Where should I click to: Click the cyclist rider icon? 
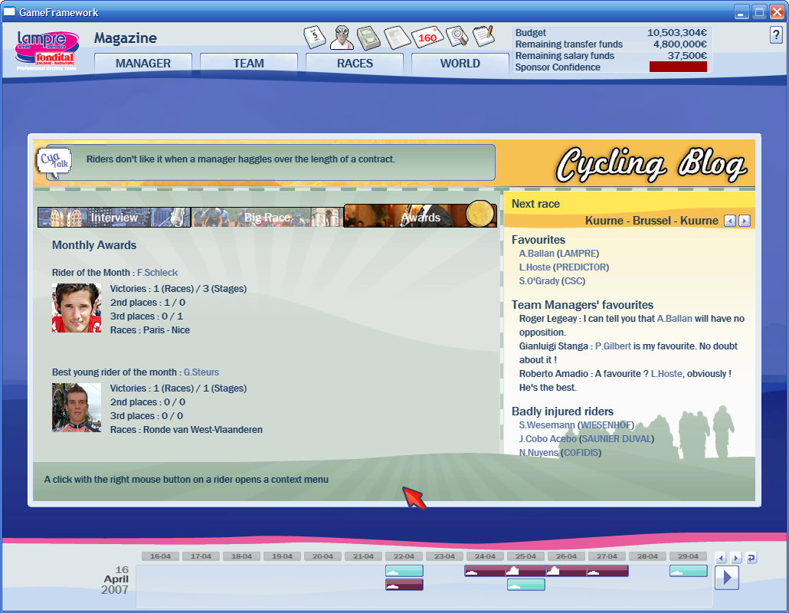(x=342, y=37)
